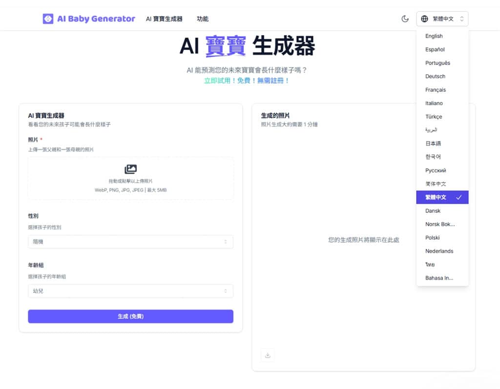Select Italiano from language list
This screenshot has width=500, height=389.
442,103
